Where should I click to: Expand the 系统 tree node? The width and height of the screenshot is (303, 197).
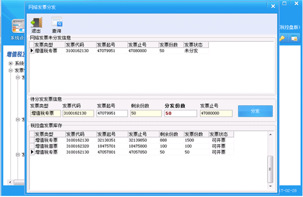click(x=10, y=63)
